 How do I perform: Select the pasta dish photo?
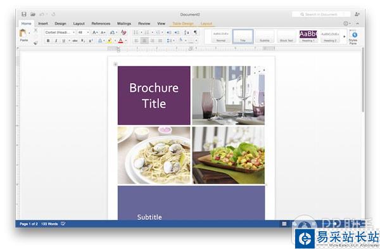click(154, 155)
